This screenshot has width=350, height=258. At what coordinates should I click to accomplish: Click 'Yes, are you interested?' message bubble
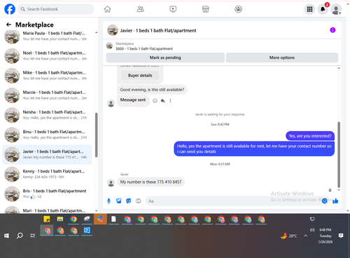tap(310, 136)
